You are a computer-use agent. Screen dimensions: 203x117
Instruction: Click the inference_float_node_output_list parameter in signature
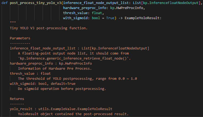point(96,3)
